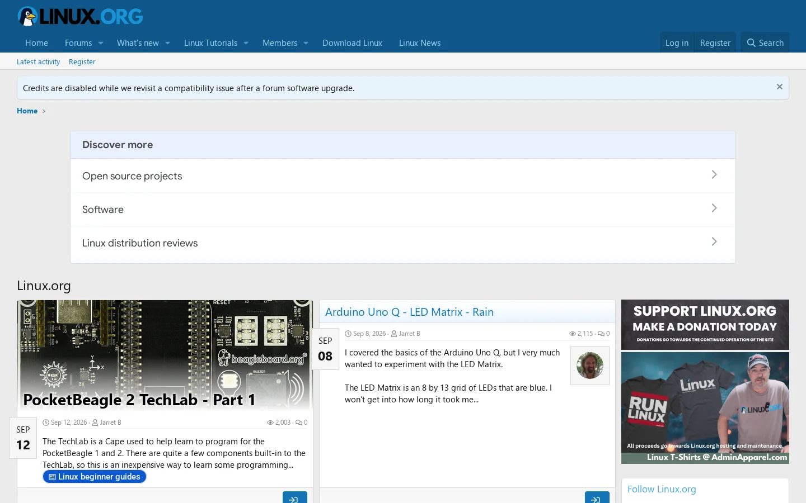Click the Register button in the navigation bar
Screen dimensions: 806x503
pos(715,43)
